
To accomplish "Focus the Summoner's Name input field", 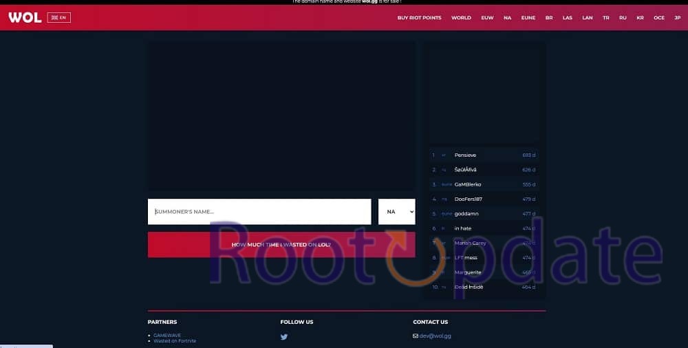I will tap(259, 212).
